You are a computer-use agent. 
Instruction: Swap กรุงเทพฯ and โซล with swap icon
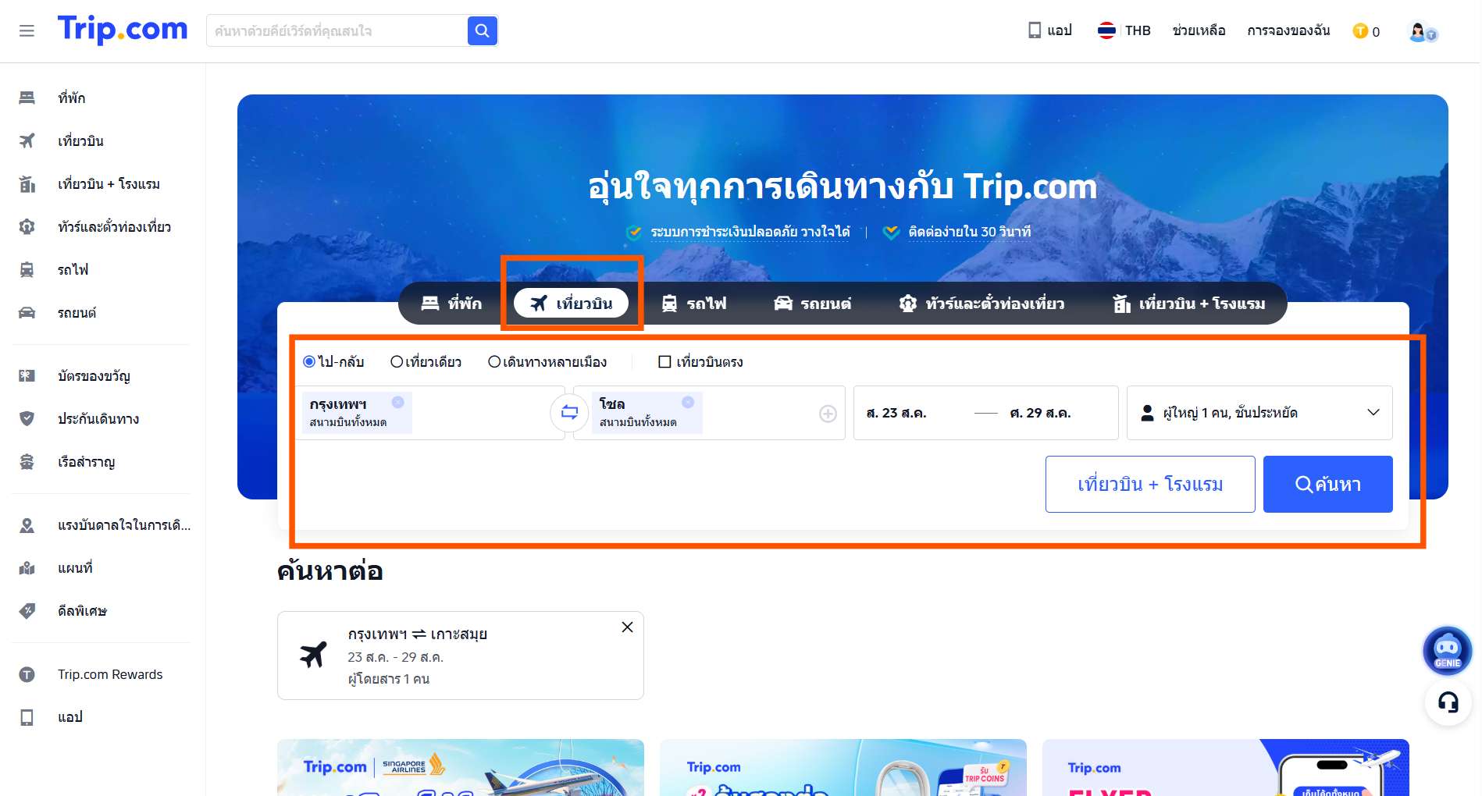569,413
